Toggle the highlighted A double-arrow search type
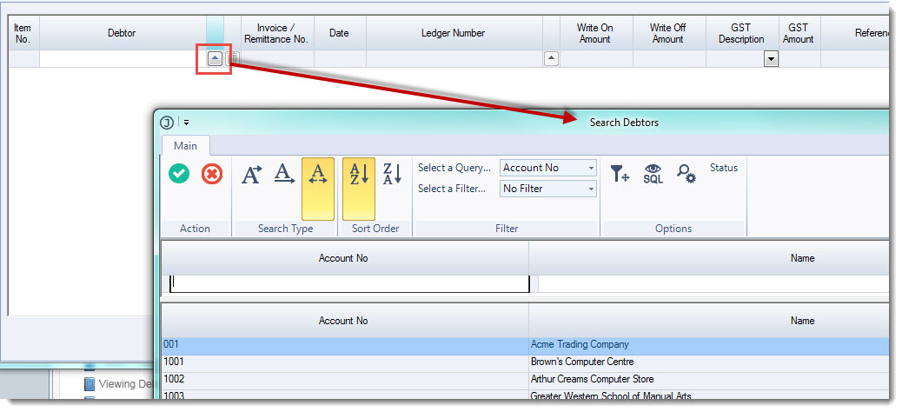The width and height of the screenshot is (902, 412). 317,189
